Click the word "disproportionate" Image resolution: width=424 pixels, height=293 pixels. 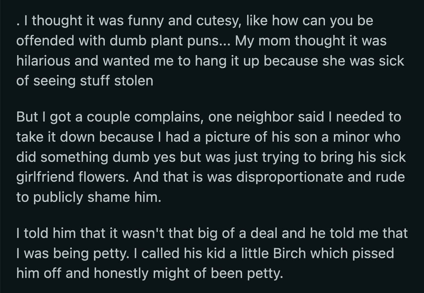pos(290,177)
